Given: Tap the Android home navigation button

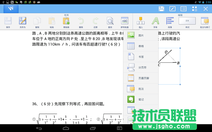Looking at the screenshot, I should tap(66, 128).
